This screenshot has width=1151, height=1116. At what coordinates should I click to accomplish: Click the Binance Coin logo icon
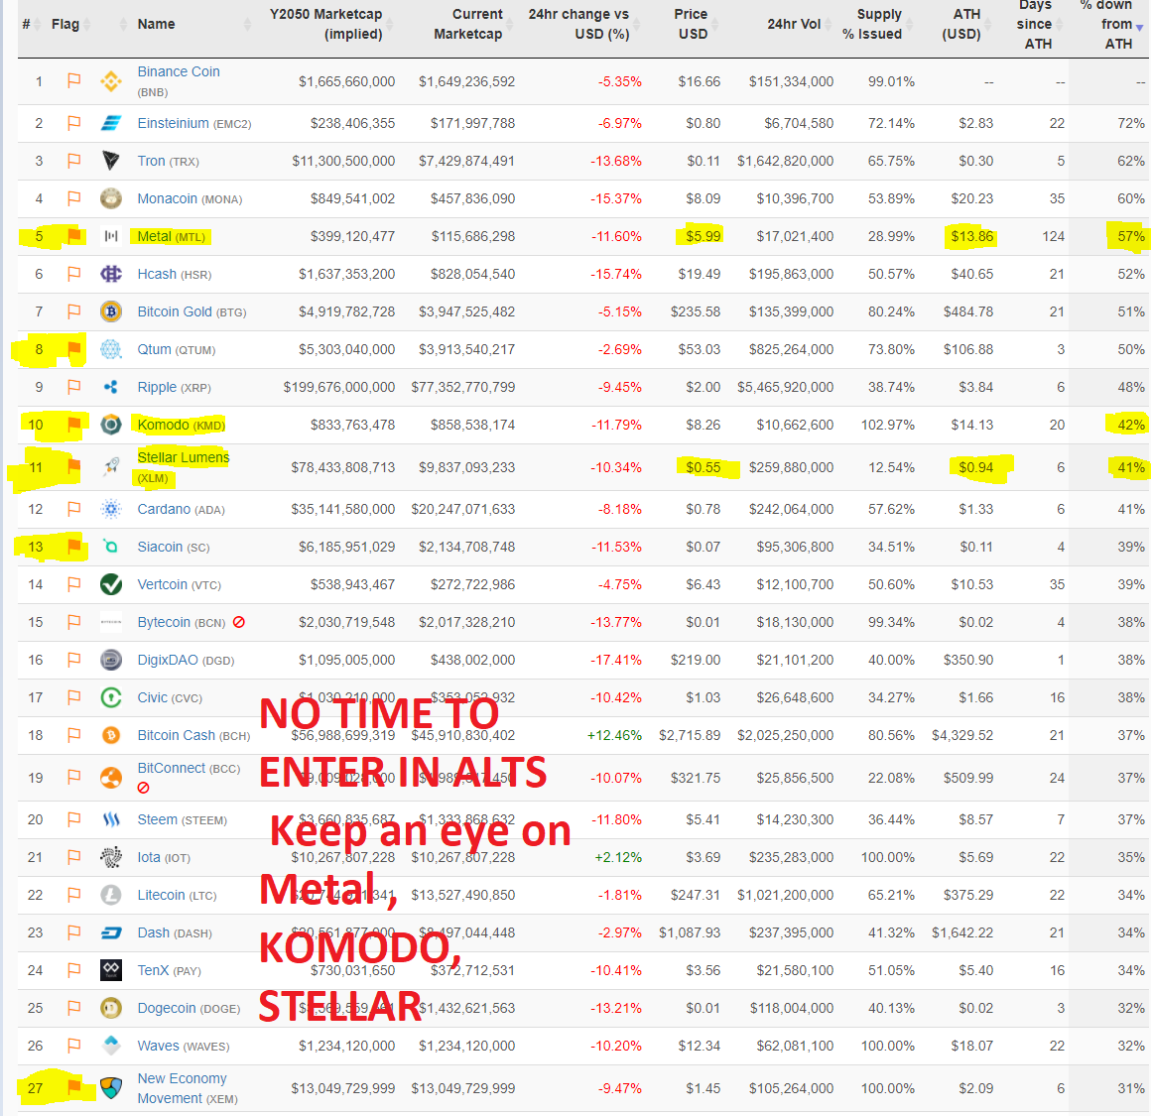pyautogui.click(x=111, y=80)
